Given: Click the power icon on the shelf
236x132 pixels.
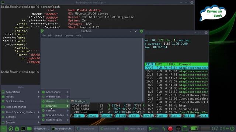Looking at the screenshot, I should tap(233, 129).
